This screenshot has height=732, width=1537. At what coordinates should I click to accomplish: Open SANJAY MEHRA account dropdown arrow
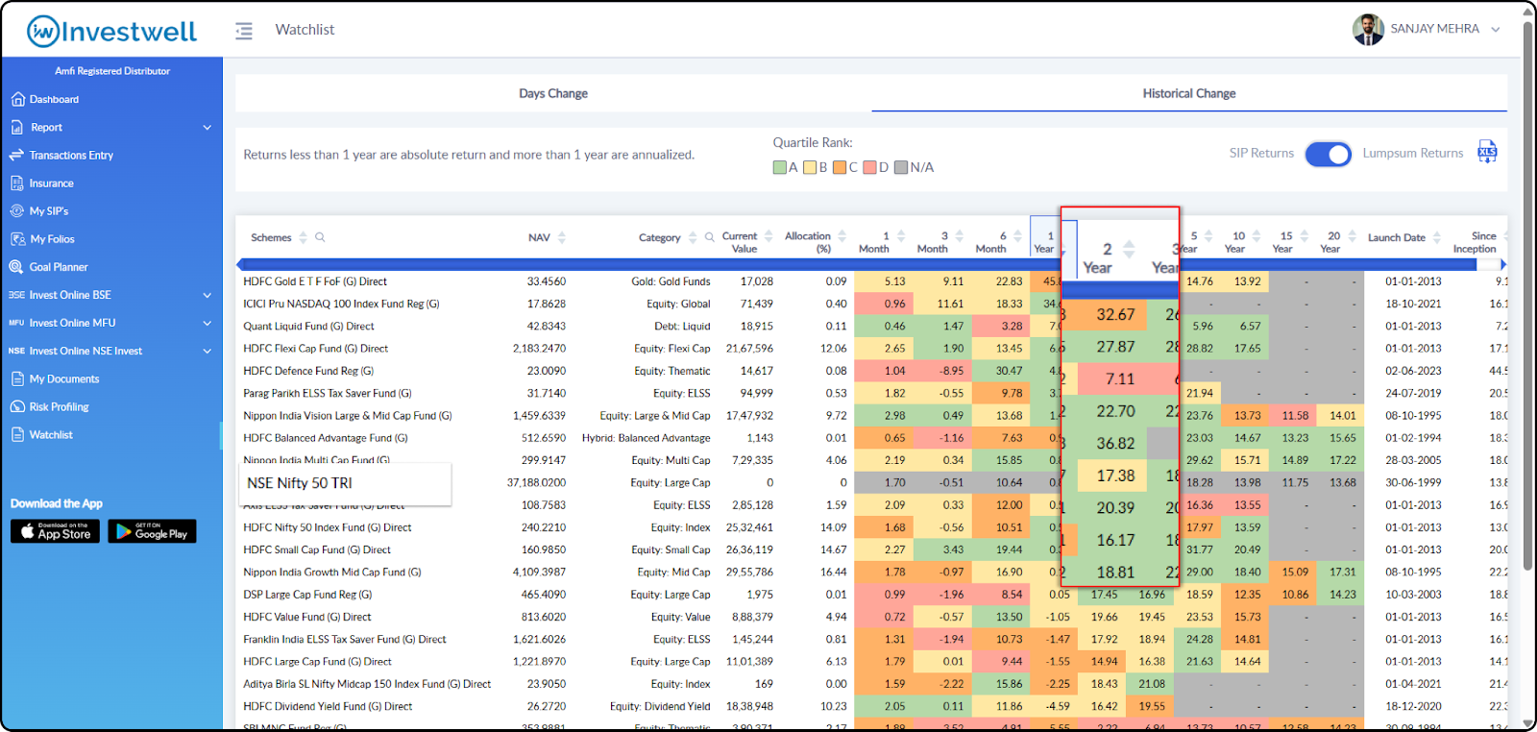coord(1496,30)
